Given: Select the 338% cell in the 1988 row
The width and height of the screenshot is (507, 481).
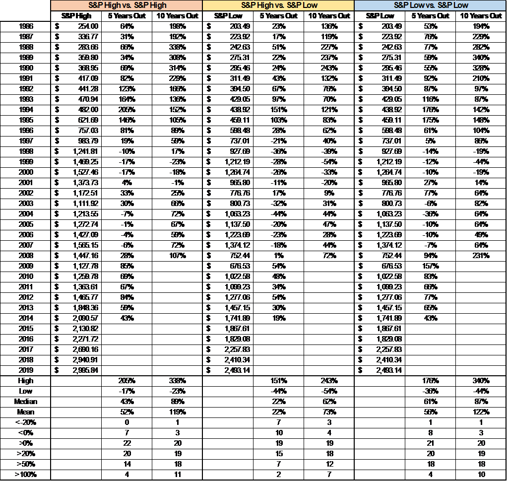Looking at the screenshot, I should tap(177, 47).
